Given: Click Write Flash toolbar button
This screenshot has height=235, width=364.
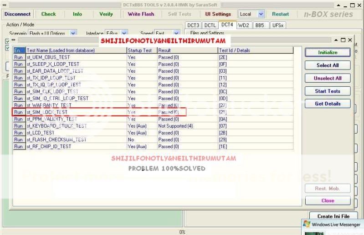Looking at the screenshot, I should coord(141,14).
